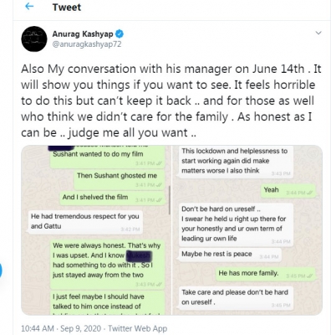Open the 10:44 AM Sep 9, 2020 timestamp
331x335 pixels.
pos(61,328)
